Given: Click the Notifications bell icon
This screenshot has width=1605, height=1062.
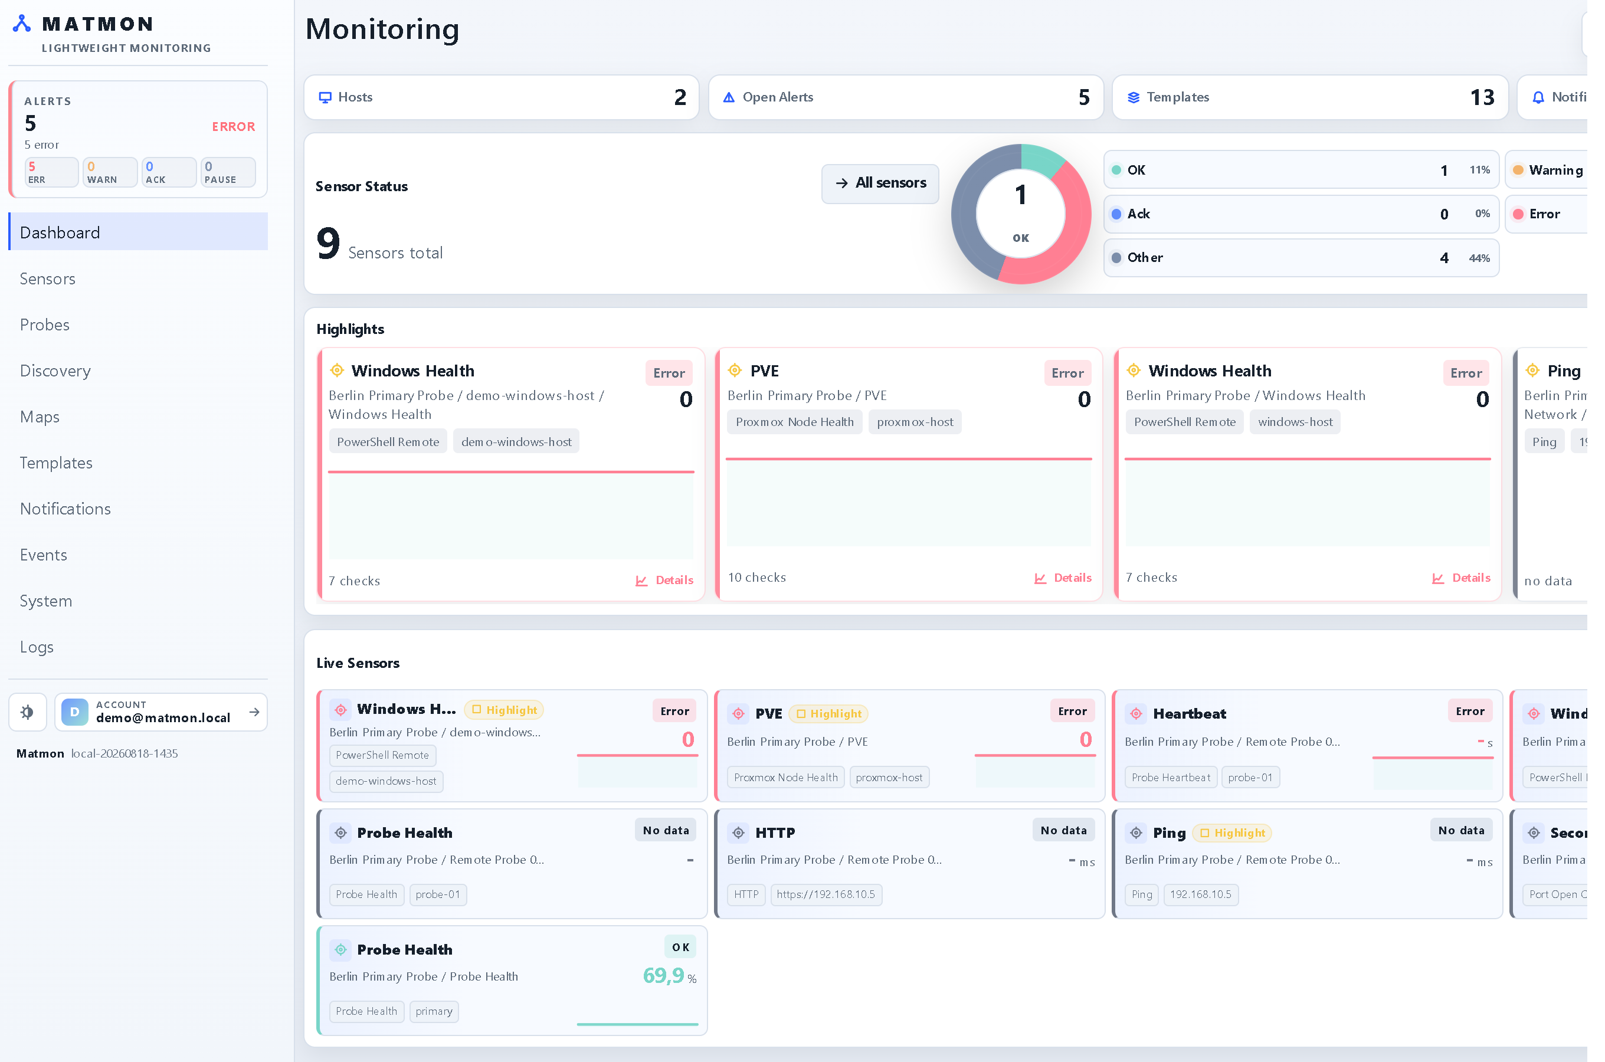Looking at the screenshot, I should click(1537, 97).
